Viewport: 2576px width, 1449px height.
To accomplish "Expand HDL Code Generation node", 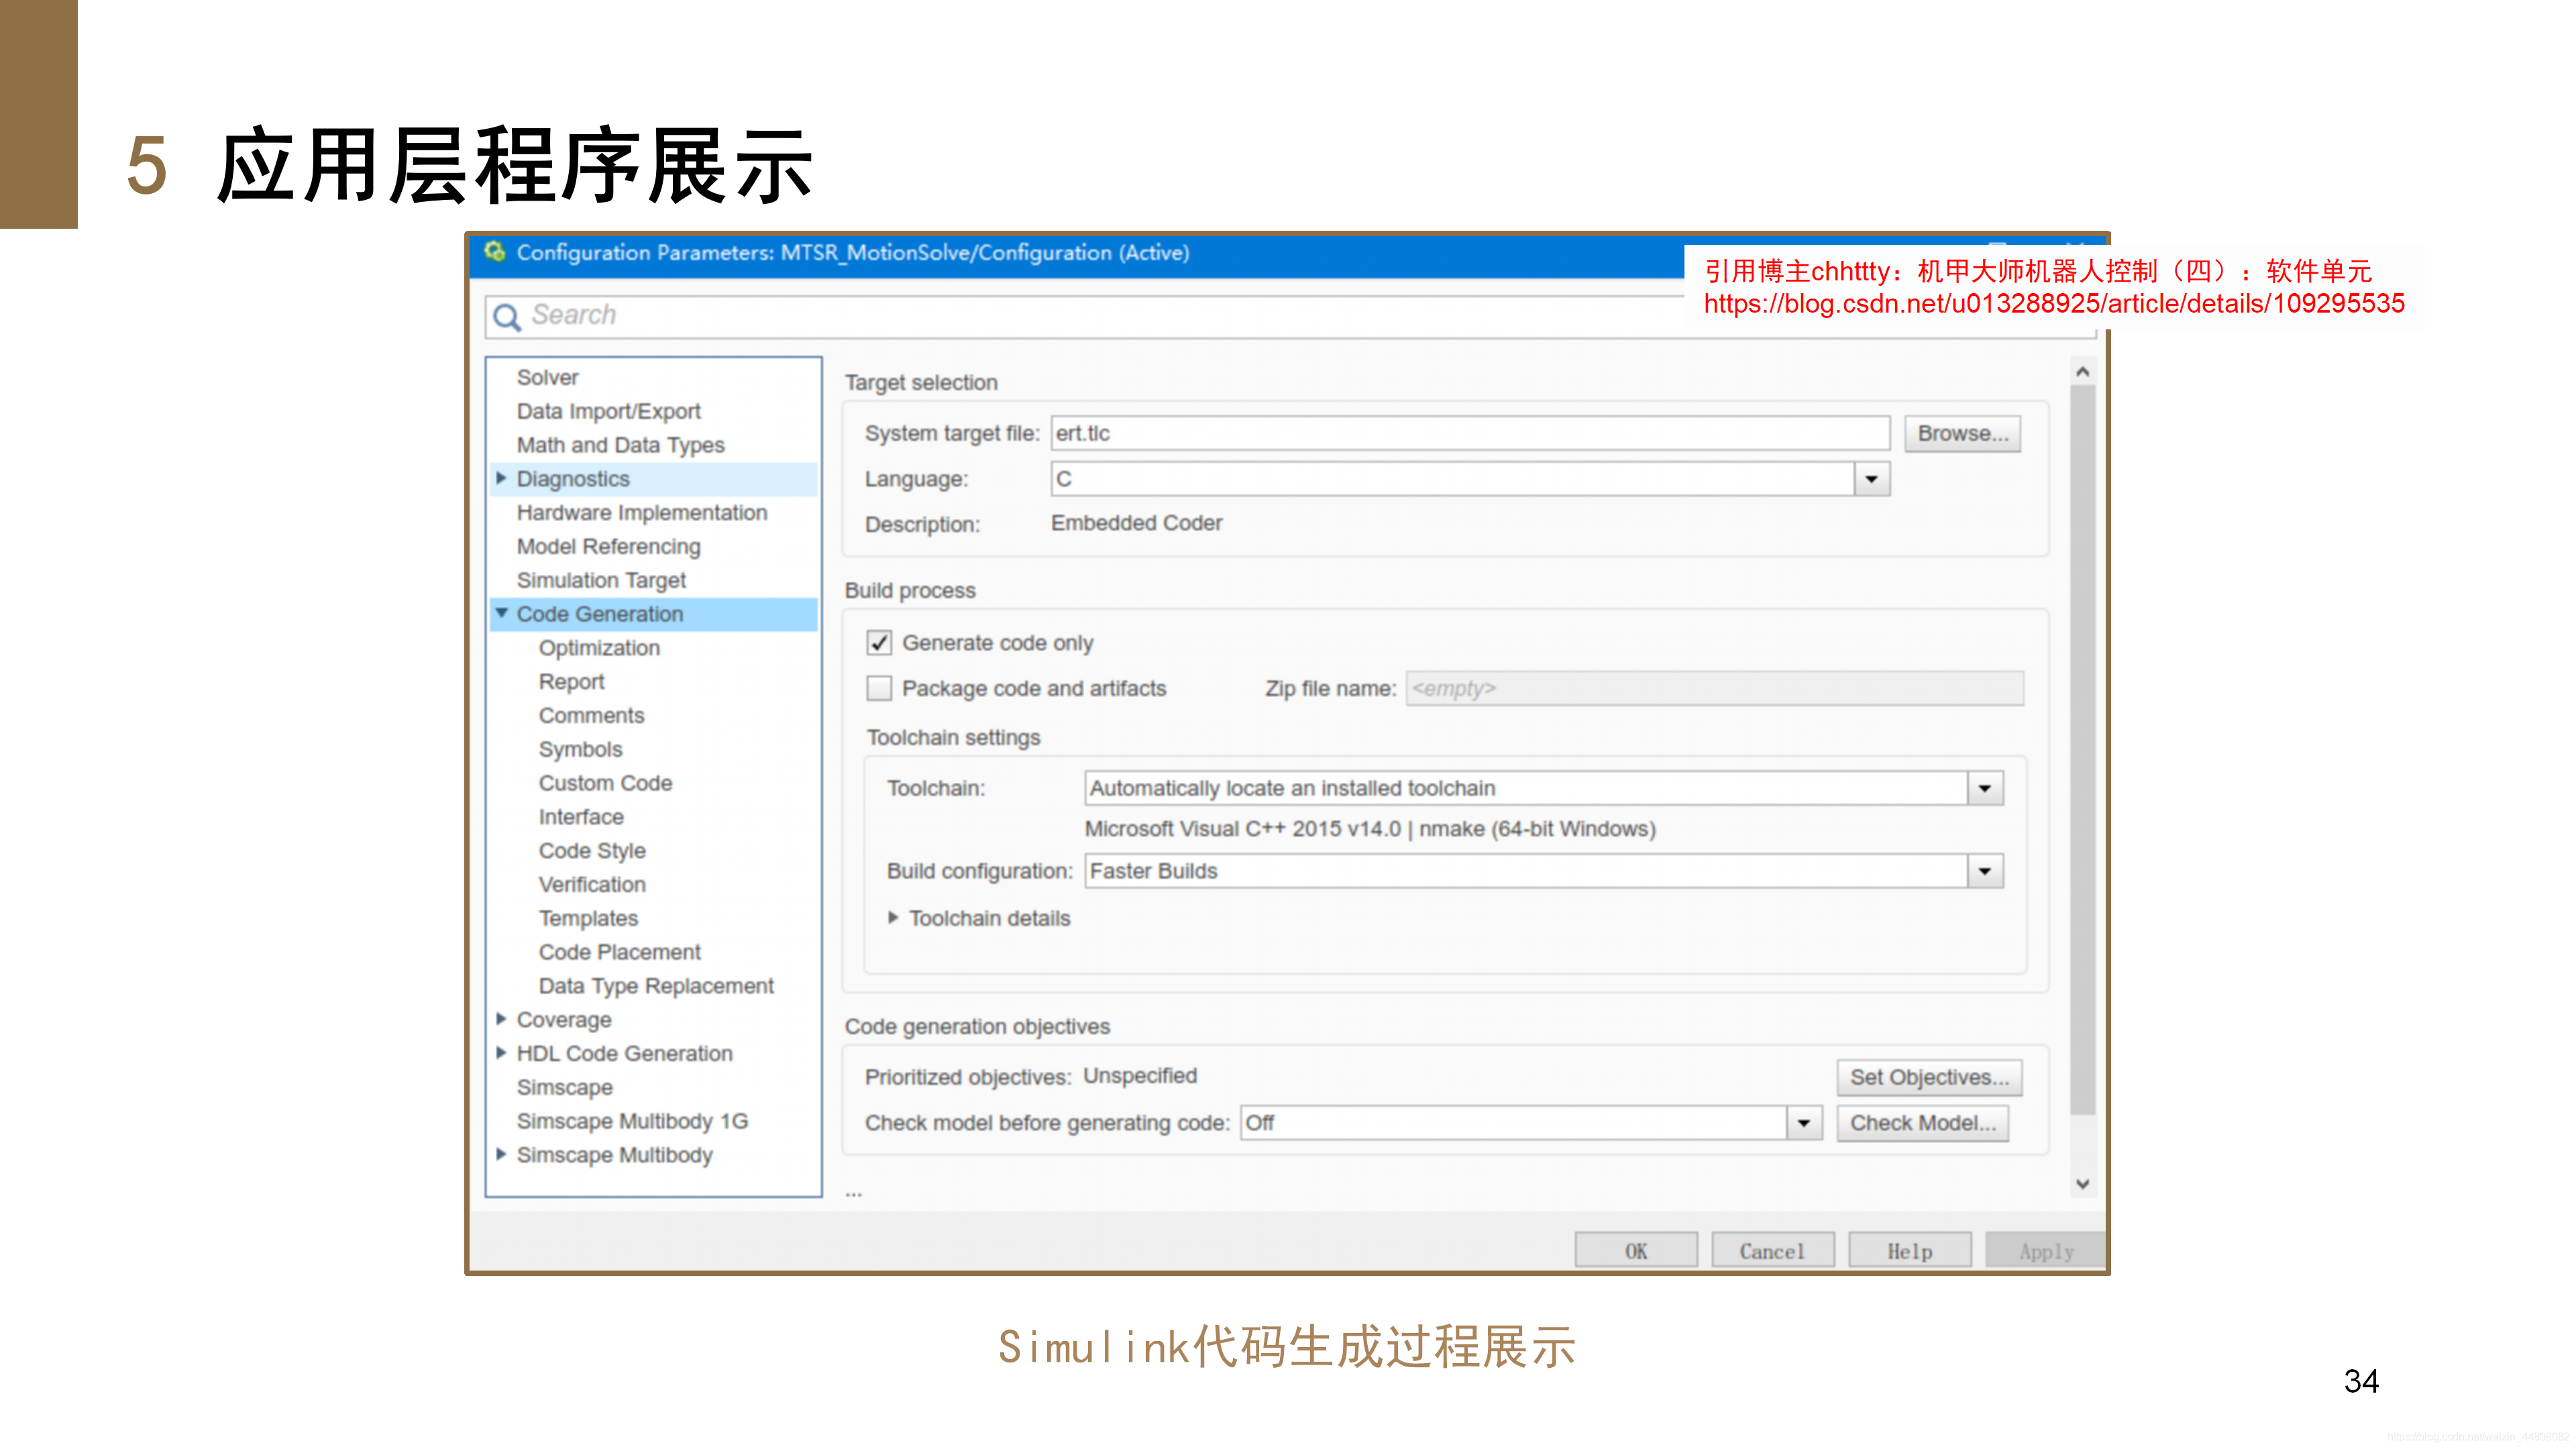I will (501, 1053).
